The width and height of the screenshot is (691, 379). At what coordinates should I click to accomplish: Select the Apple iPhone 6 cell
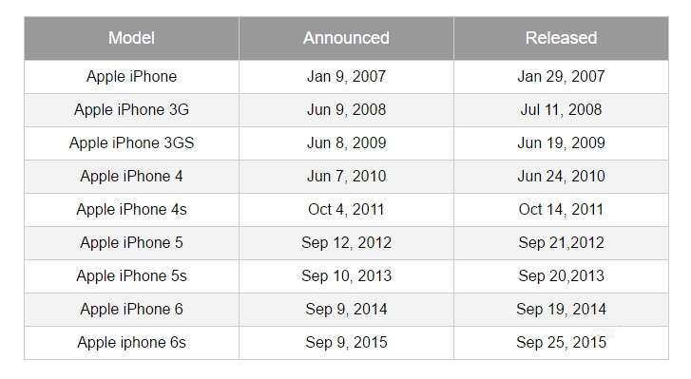tap(131, 310)
